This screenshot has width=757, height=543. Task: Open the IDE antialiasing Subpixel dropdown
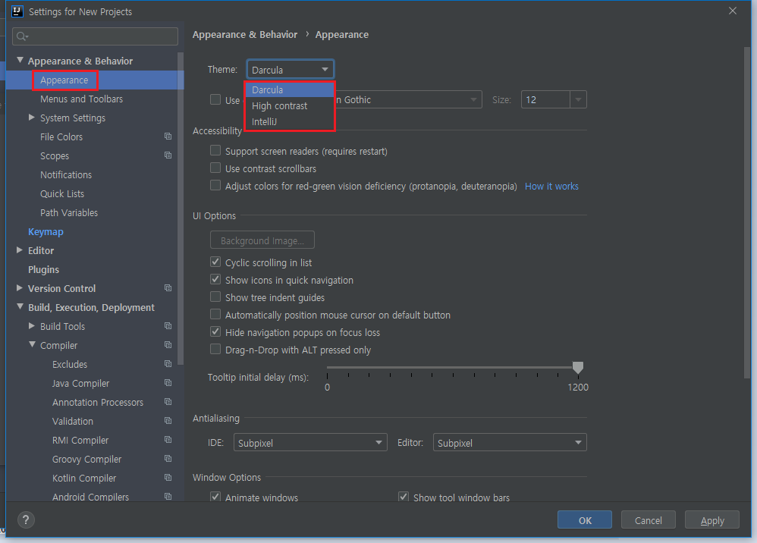310,442
